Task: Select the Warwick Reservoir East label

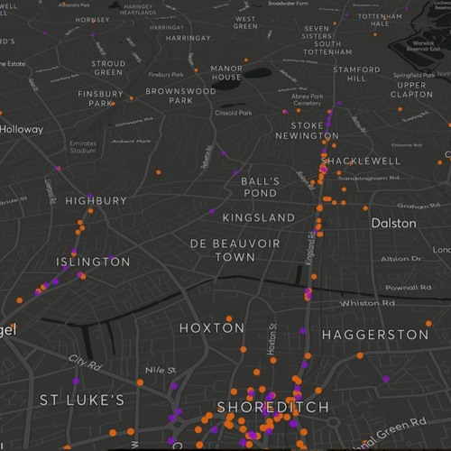Action: [x=423, y=46]
